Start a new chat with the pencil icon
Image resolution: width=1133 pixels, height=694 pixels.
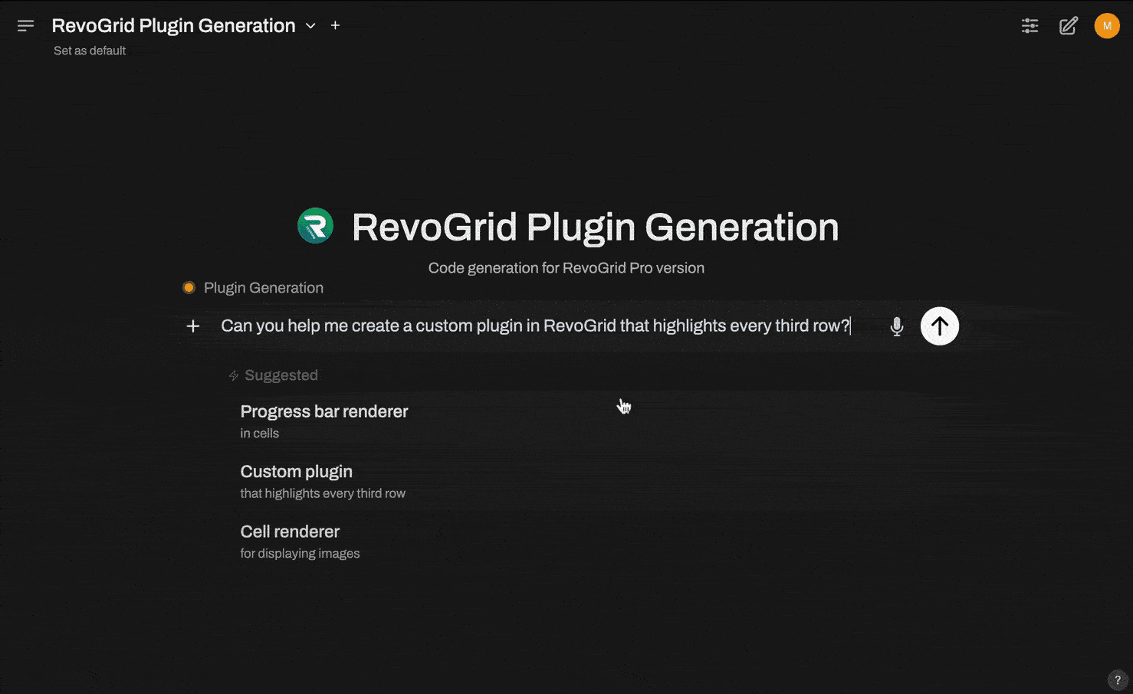[1068, 26]
